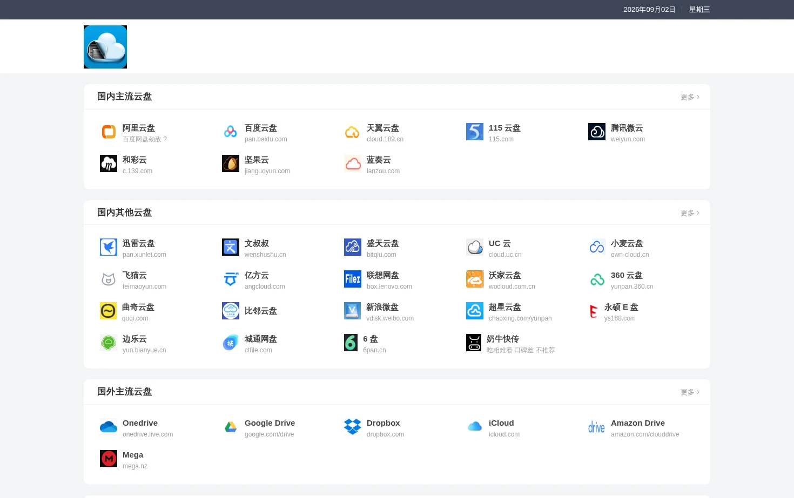Open the 超星云盘 icon
This screenshot has height=498, width=794.
pos(475,311)
